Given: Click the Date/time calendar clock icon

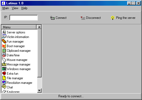Looking at the screenshot, I should tap(4, 55).
